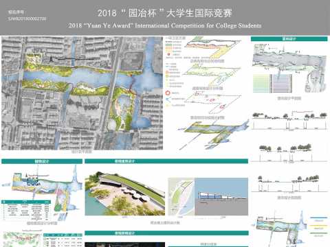Click the red ring legend symbol

point(168,93)
